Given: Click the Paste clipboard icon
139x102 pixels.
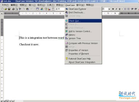Looking at the screenshot, I should 27,9.
